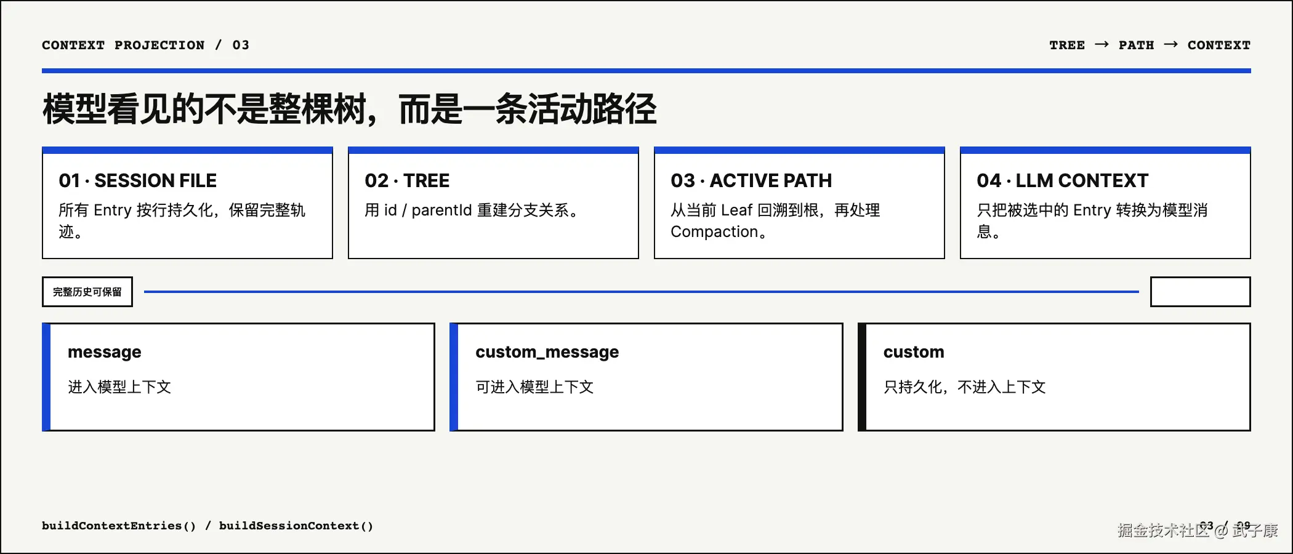The image size is (1293, 554).
Task: Click the 'message' card title
Action: [x=105, y=351]
